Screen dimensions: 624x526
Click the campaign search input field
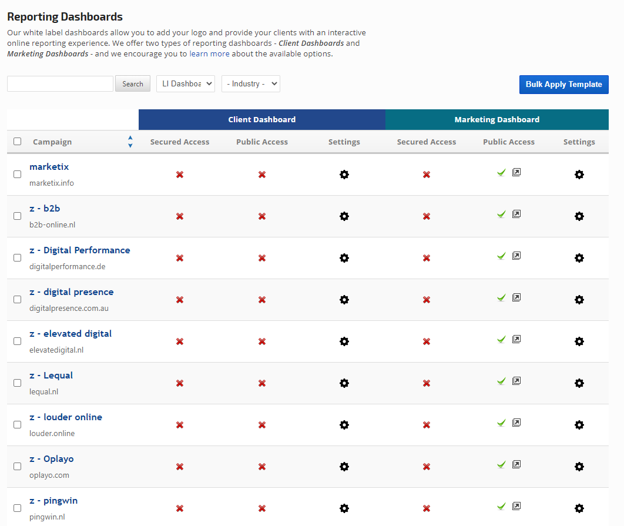(60, 84)
